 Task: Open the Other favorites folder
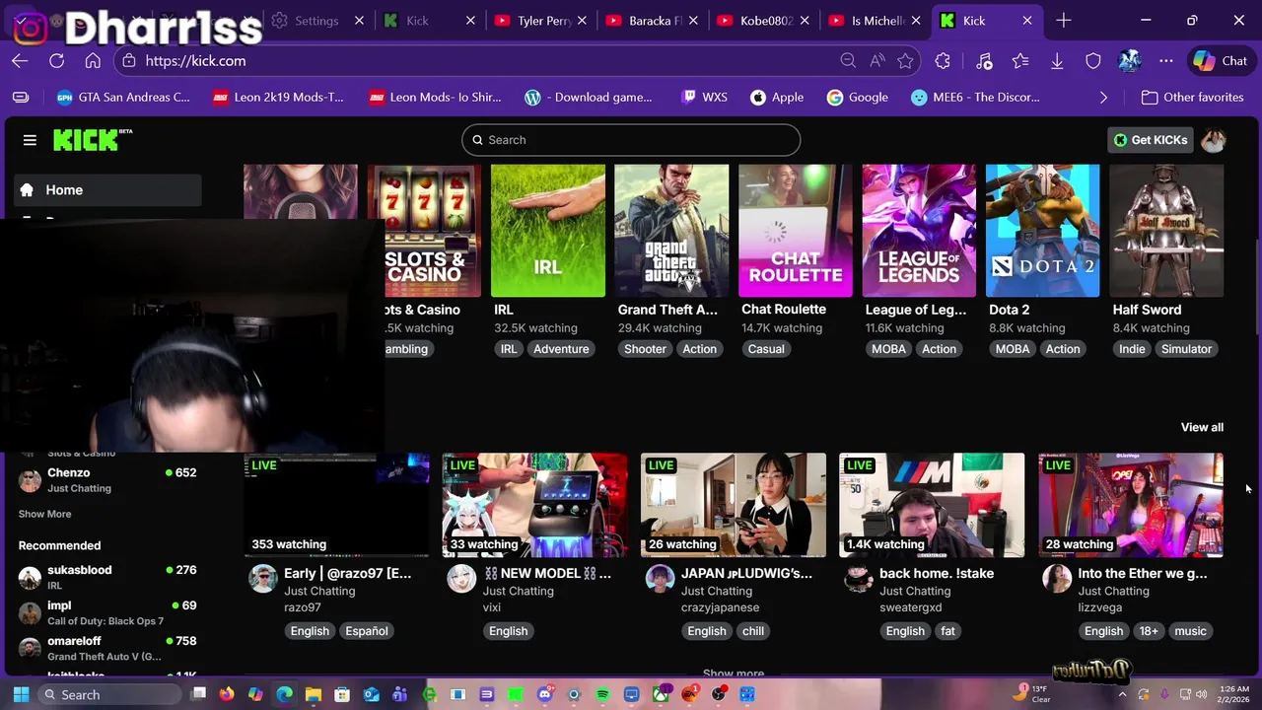pyautogui.click(x=1192, y=98)
